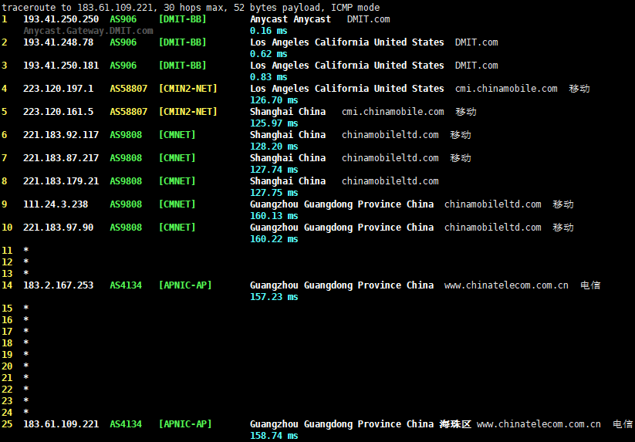Open www.chinatelecom.com.cn link on hop 14
This screenshot has width=635, height=442.
(506, 285)
